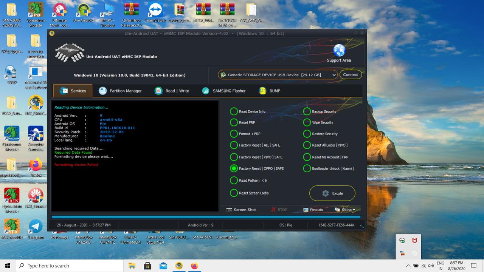The image size is (484, 272).
Task: Select Read Device Info. radio option
Action: click(248, 111)
